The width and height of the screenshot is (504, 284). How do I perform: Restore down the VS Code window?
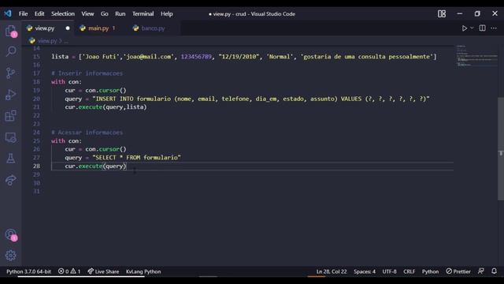click(477, 13)
